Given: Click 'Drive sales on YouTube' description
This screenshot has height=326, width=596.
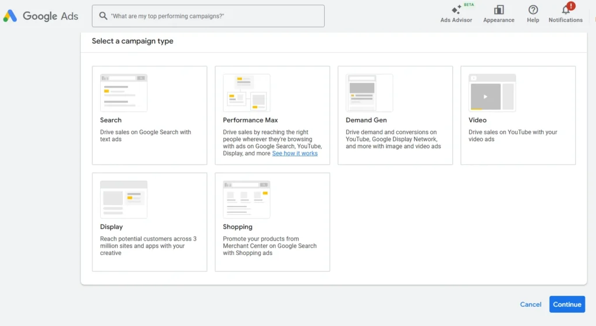Looking at the screenshot, I should 513,135.
